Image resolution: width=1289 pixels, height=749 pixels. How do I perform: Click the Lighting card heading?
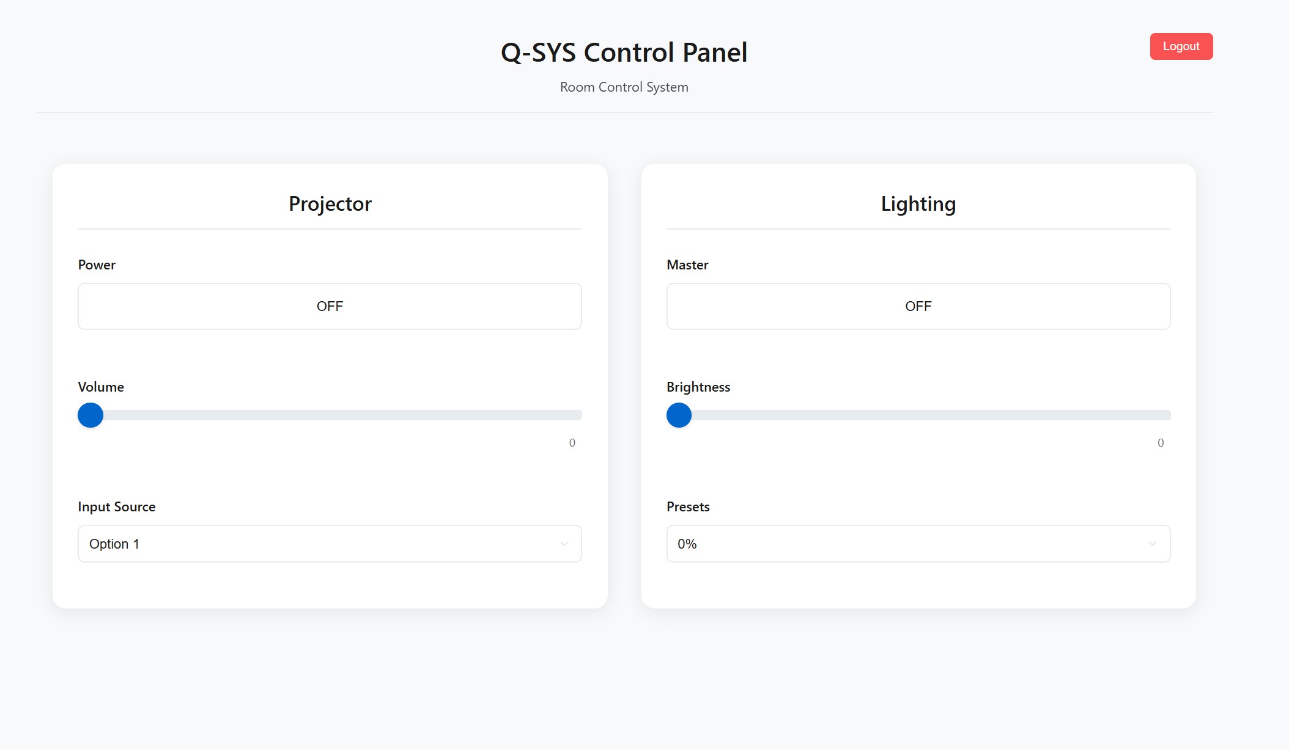click(918, 203)
